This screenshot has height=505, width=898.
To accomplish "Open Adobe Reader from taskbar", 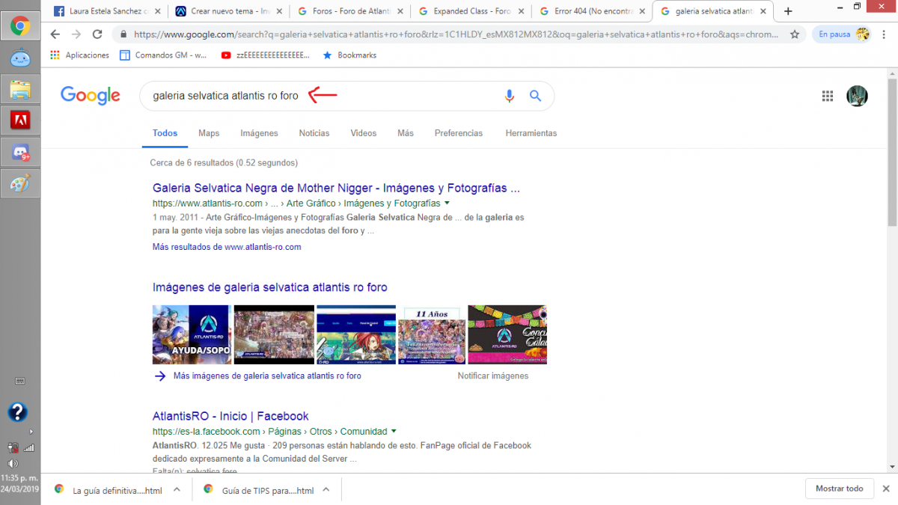I will click(19, 120).
